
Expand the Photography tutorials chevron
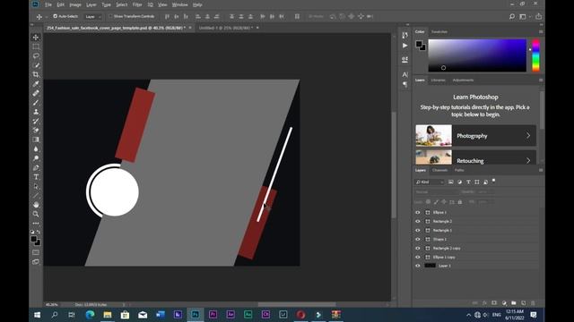coord(528,135)
